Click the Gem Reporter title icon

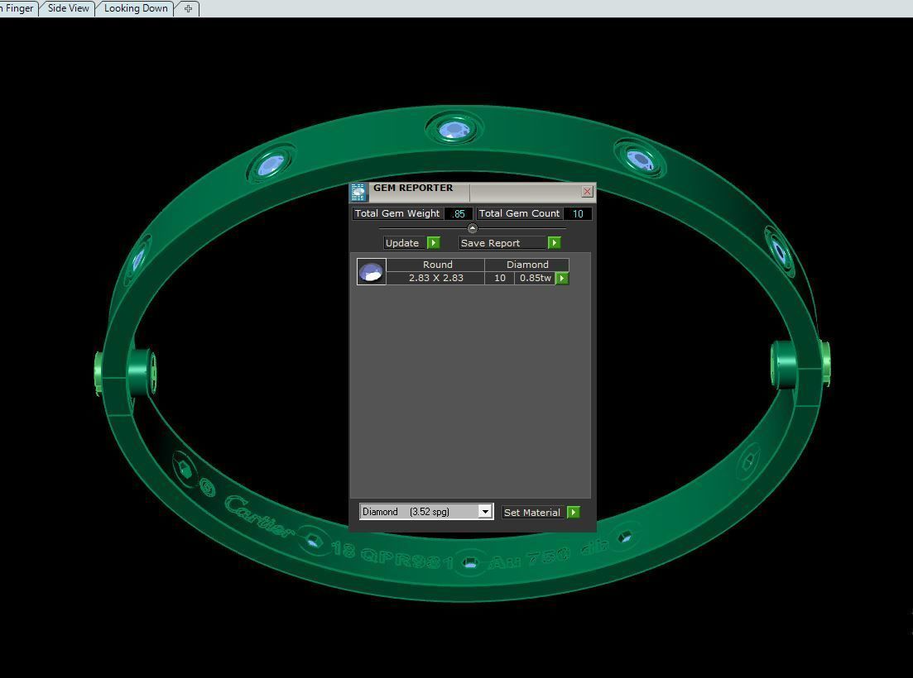pyautogui.click(x=358, y=192)
